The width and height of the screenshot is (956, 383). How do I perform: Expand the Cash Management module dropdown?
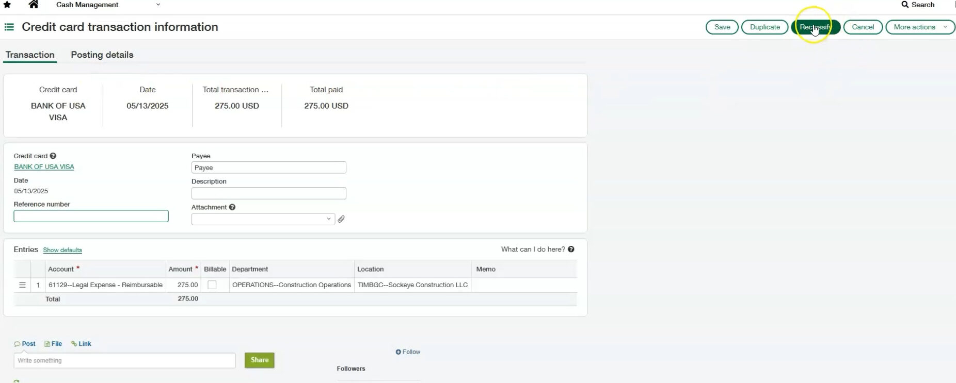pos(158,5)
